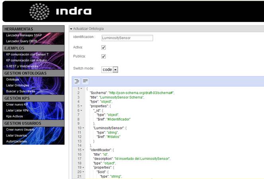Uncheck the Publica checkbox
264x179 pixels.
click(x=104, y=56)
